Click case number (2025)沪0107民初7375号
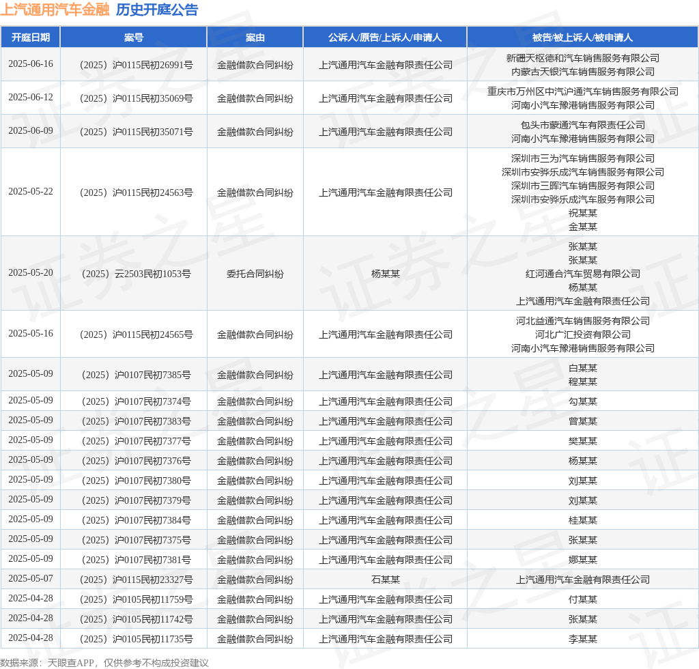Viewport: 699px width, 669px height. [136, 540]
